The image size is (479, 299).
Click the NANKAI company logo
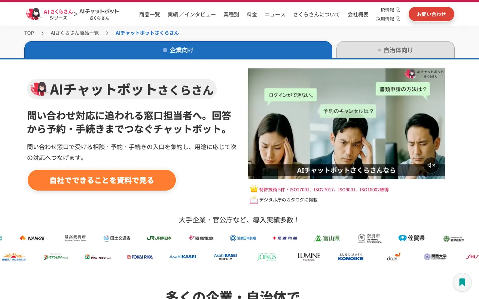pos(32,238)
